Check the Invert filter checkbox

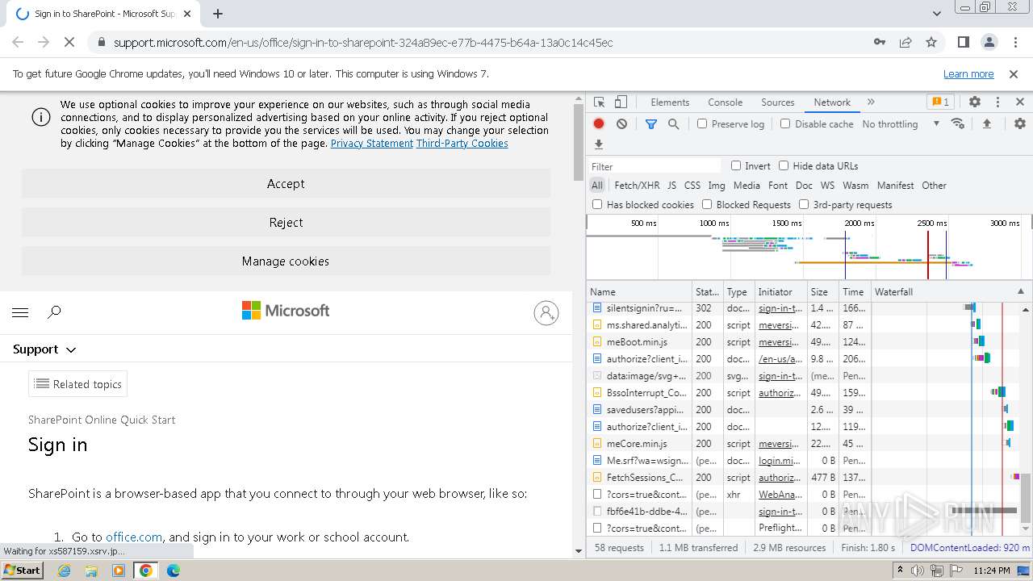click(736, 165)
